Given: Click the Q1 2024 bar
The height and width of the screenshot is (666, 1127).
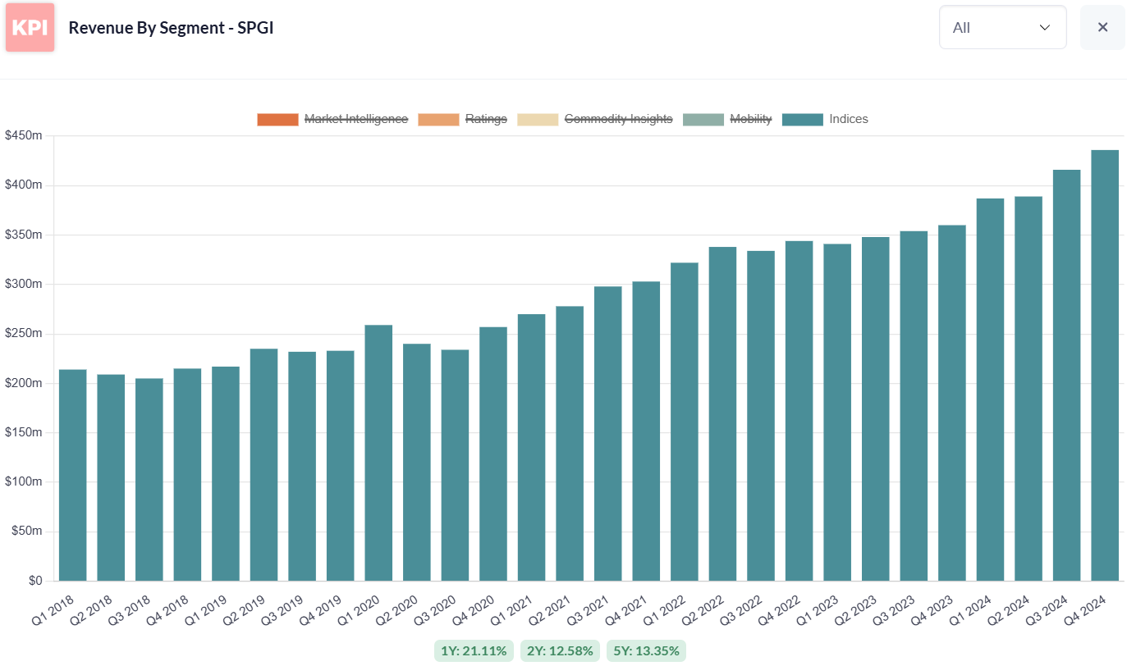Looking at the screenshot, I should (990, 390).
